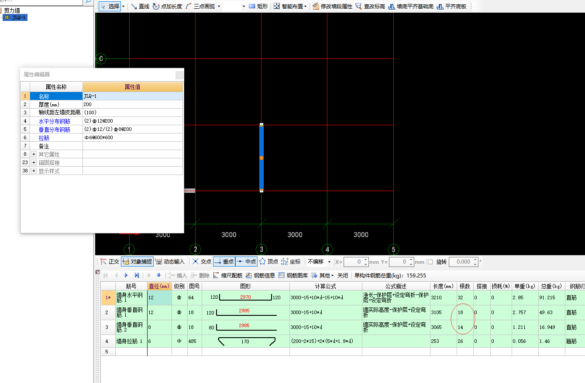Sort by 直径(mm) column header
The image size is (585, 383).
tap(159, 286)
